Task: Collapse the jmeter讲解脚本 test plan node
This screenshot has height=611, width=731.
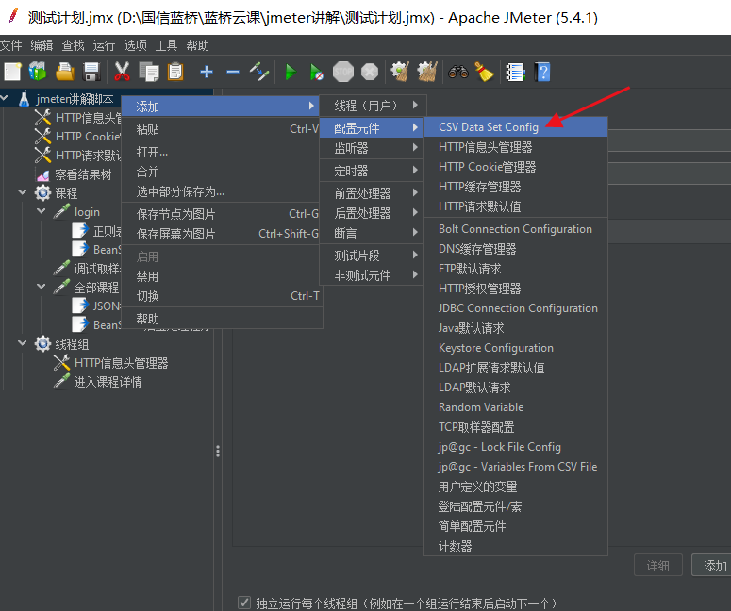Action: pyautogui.click(x=5, y=98)
